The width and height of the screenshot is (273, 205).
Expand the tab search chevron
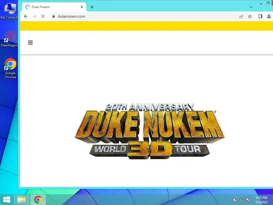click(x=251, y=7)
